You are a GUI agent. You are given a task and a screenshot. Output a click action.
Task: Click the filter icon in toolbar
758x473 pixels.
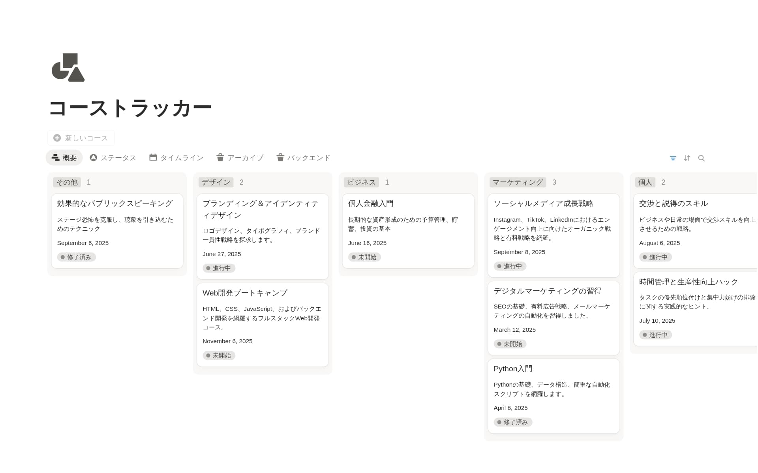point(673,158)
